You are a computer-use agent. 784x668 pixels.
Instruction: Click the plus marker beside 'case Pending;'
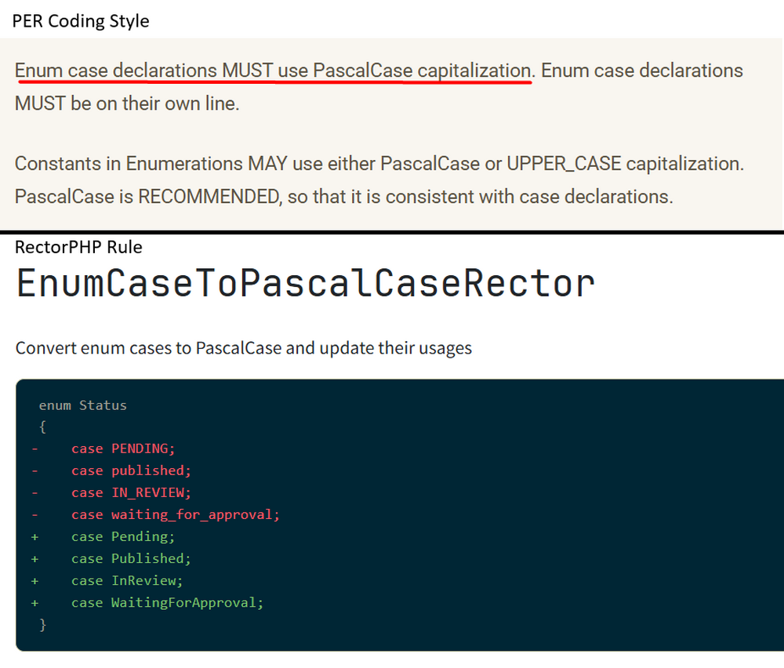[34, 536]
